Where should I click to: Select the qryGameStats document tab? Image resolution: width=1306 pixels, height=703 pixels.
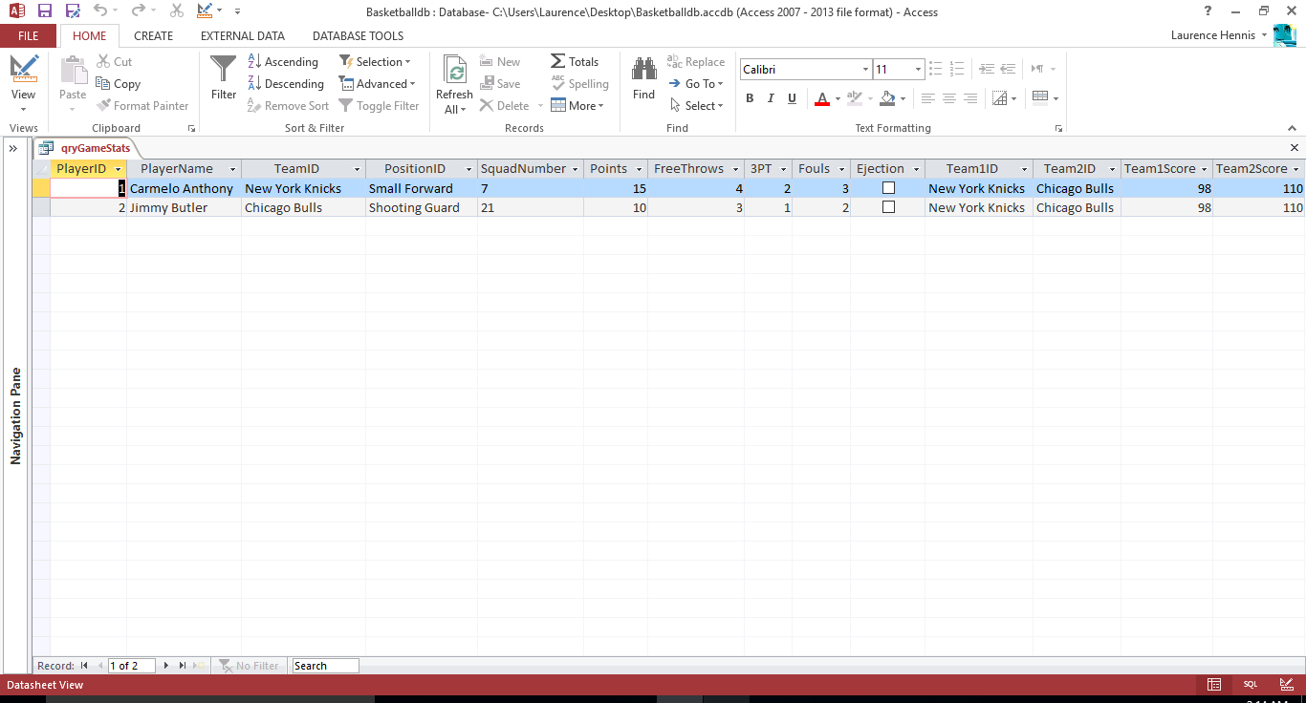[x=87, y=148]
